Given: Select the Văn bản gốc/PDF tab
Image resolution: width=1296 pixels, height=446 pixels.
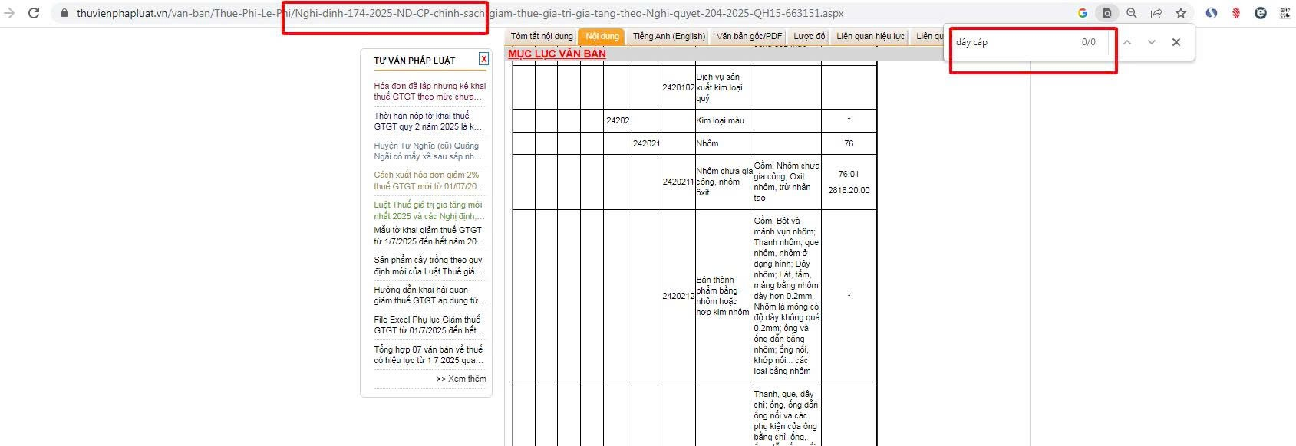Looking at the screenshot, I should tap(749, 36).
